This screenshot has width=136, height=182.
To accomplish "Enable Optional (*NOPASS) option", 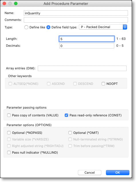I will point(9,133).
